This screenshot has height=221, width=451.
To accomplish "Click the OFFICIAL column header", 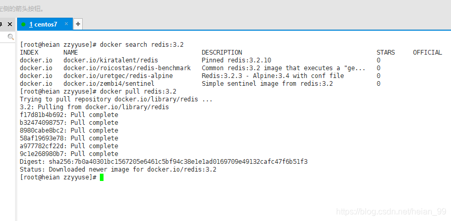I will pyautogui.click(x=428, y=53).
